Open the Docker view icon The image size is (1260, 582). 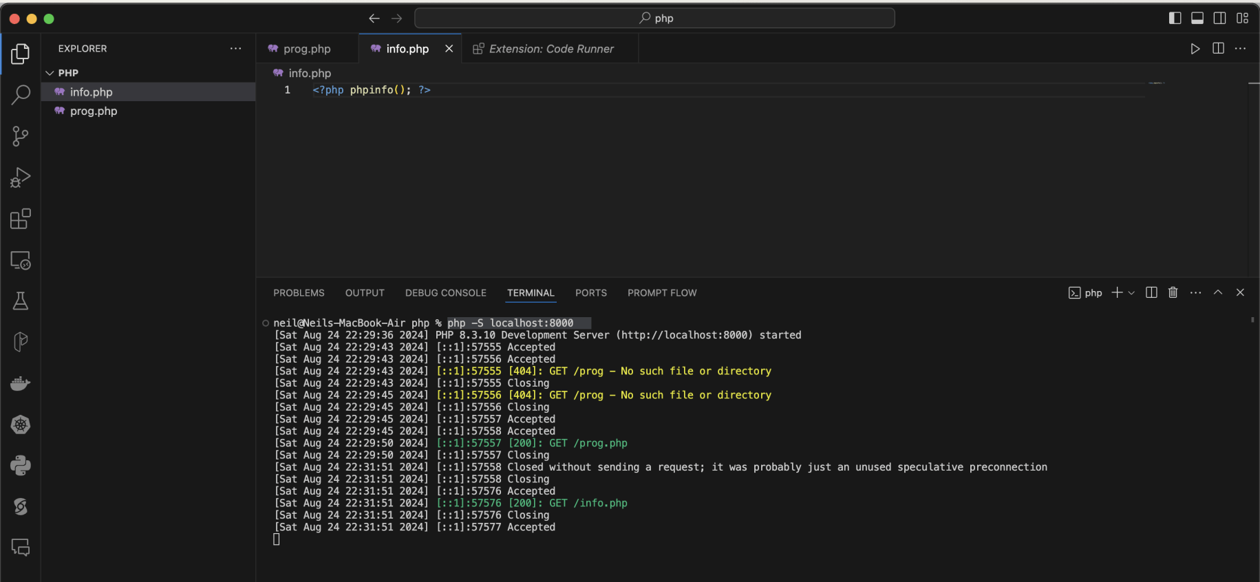click(x=21, y=383)
